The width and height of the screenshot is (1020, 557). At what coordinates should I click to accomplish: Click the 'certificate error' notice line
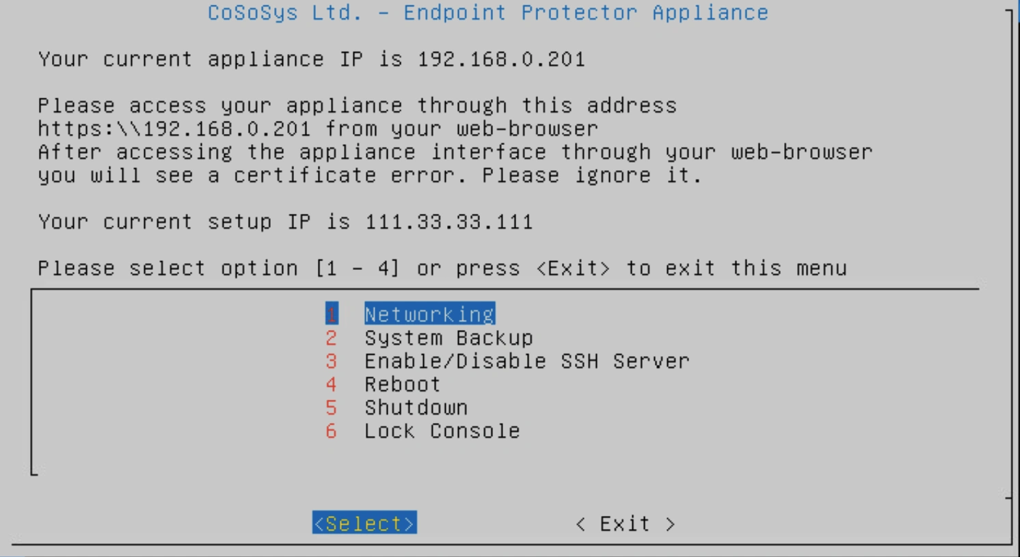click(x=370, y=175)
